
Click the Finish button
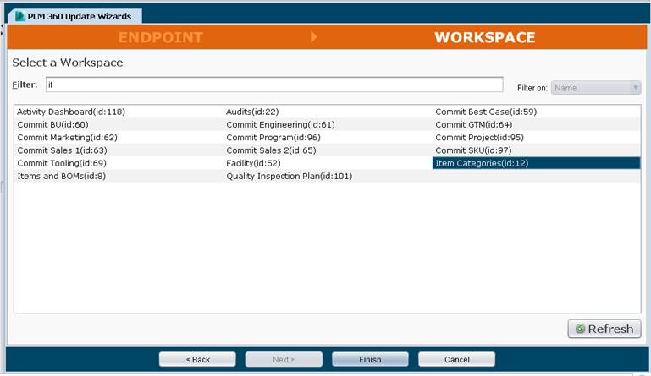370,359
